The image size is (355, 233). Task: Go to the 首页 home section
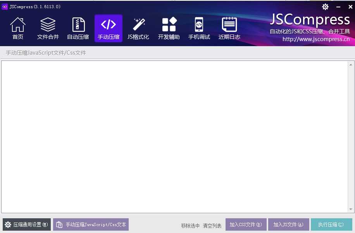click(x=18, y=28)
